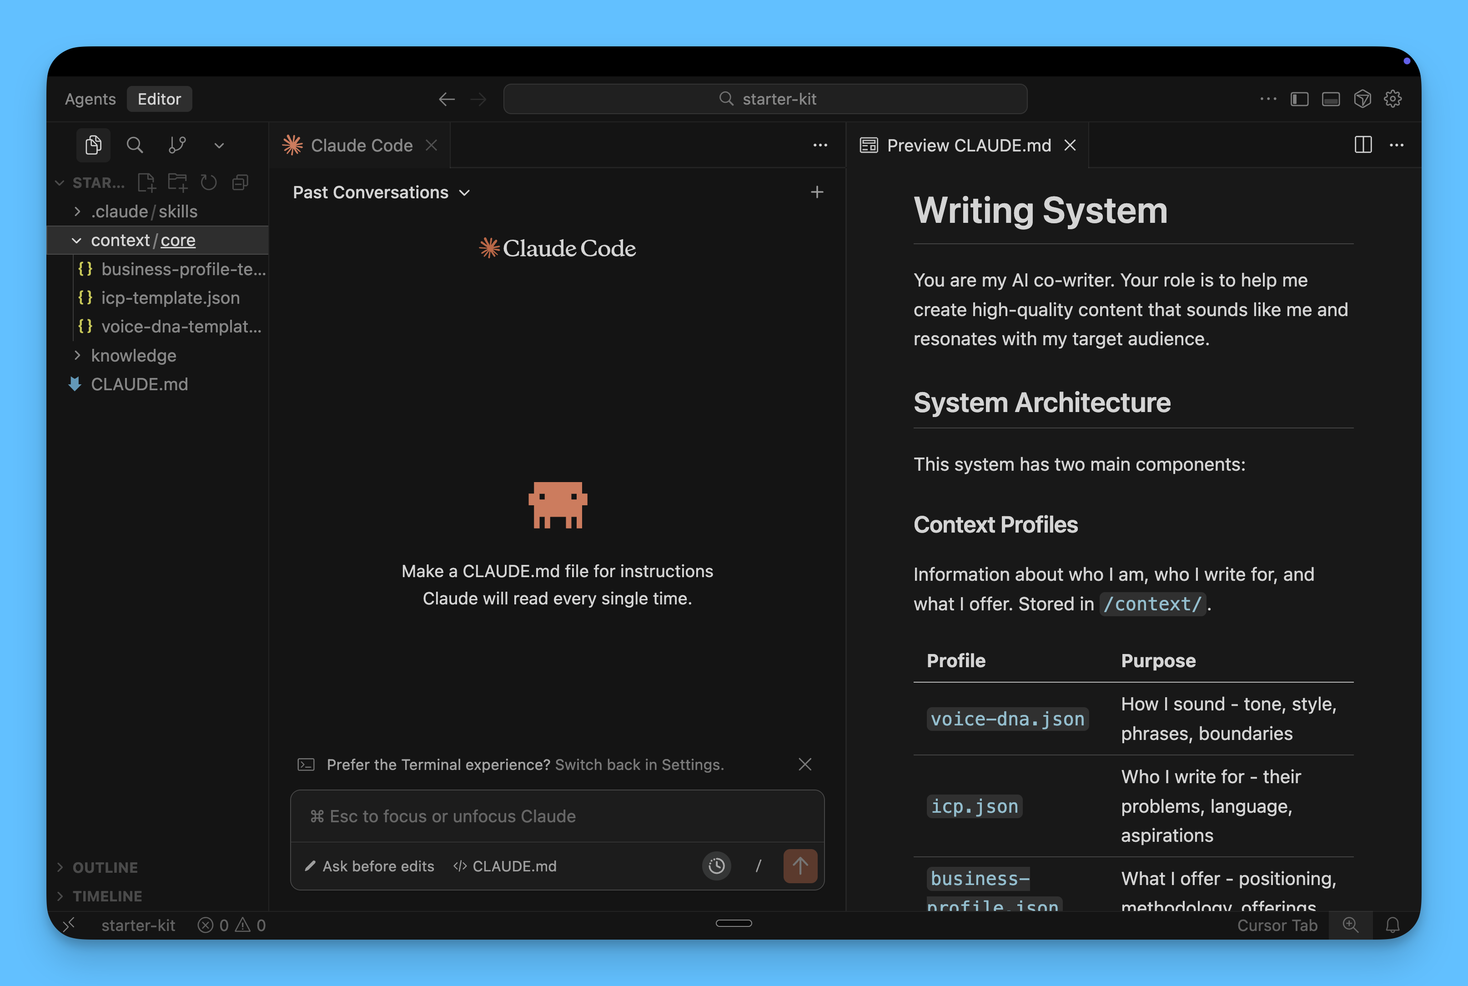Open notifications bell in status bar
Screen dimensions: 1468x986
click(1393, 926)
